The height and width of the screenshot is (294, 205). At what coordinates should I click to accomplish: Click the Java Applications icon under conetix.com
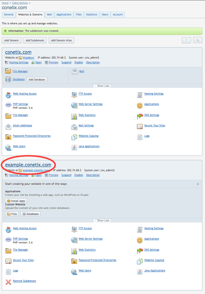pyautogui.click(x=74, y=147)
